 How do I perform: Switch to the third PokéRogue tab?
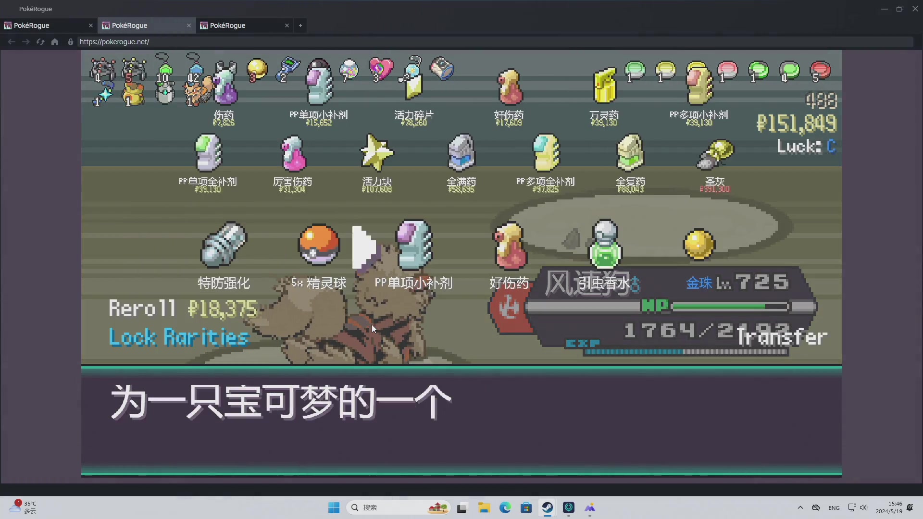click(x=245, y=25)
